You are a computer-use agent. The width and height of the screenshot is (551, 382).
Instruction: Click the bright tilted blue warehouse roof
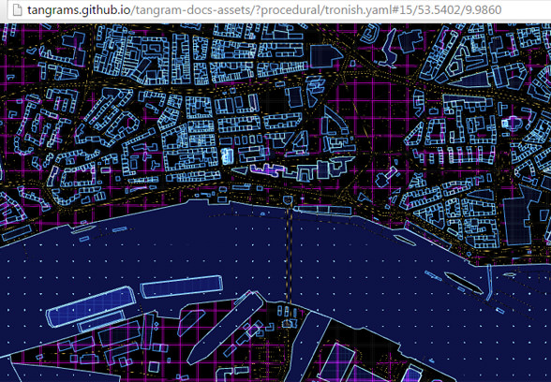91,306
